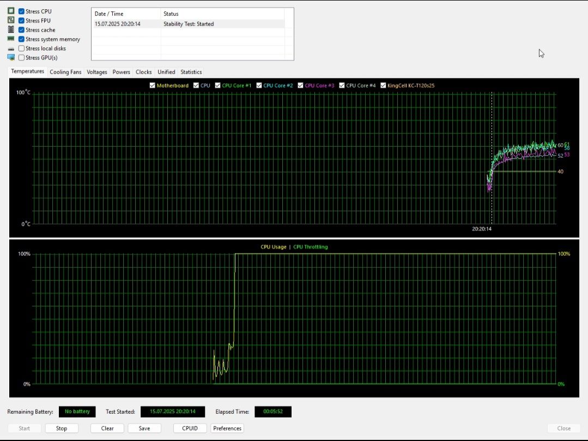The image size is (588, 441).
Task: Uncheck the Stress FPU checkbox
Action: click(x=21, y=21)
